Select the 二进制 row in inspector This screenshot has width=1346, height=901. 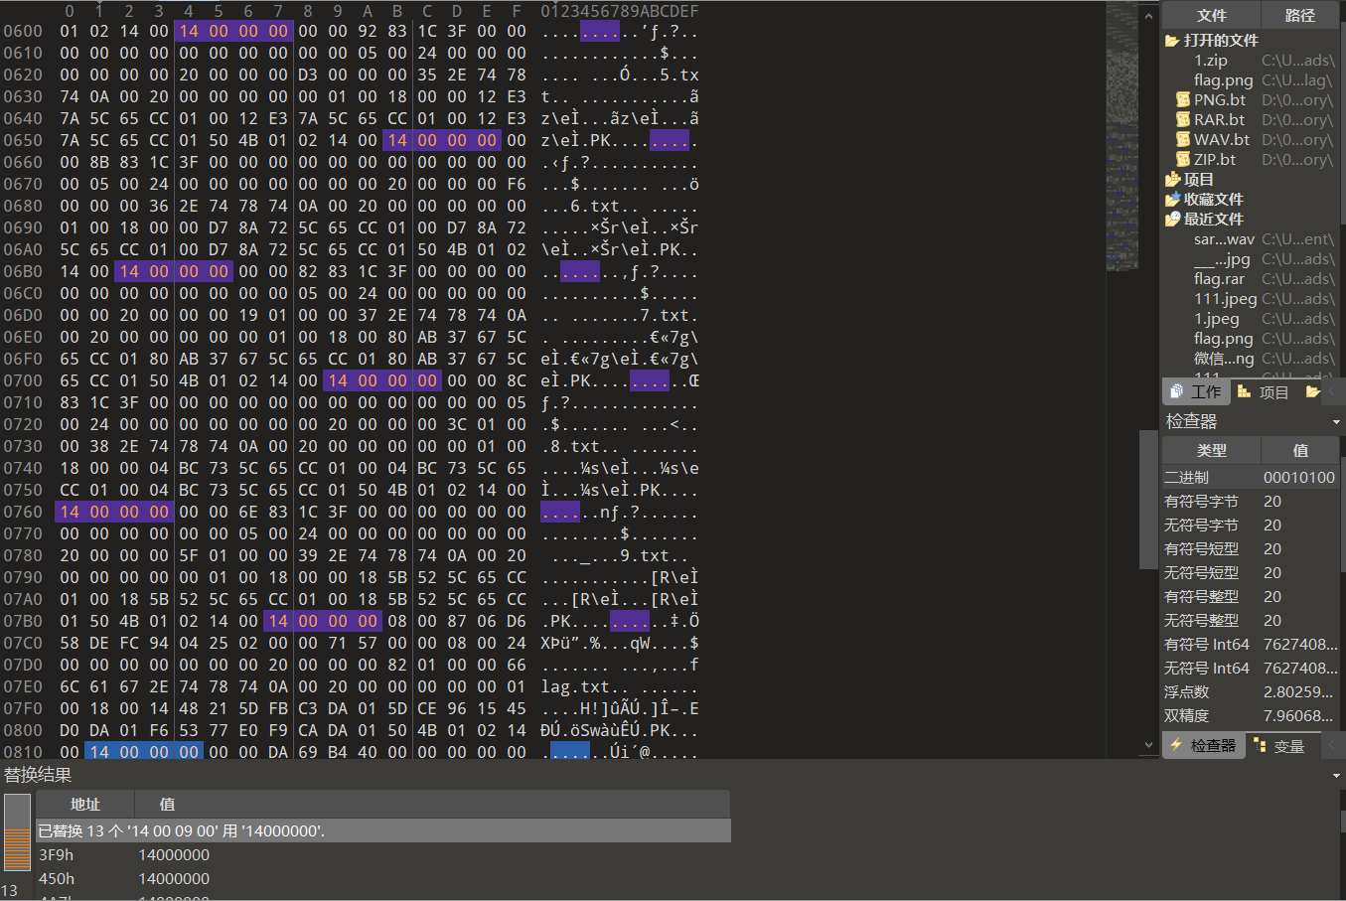click(1251, 477)
